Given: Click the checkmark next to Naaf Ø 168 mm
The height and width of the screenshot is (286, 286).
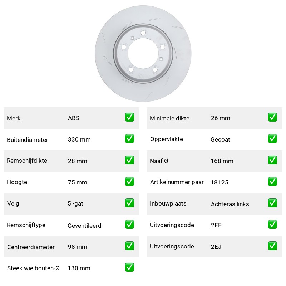Looking at the screenshot, I should [272, 160].
